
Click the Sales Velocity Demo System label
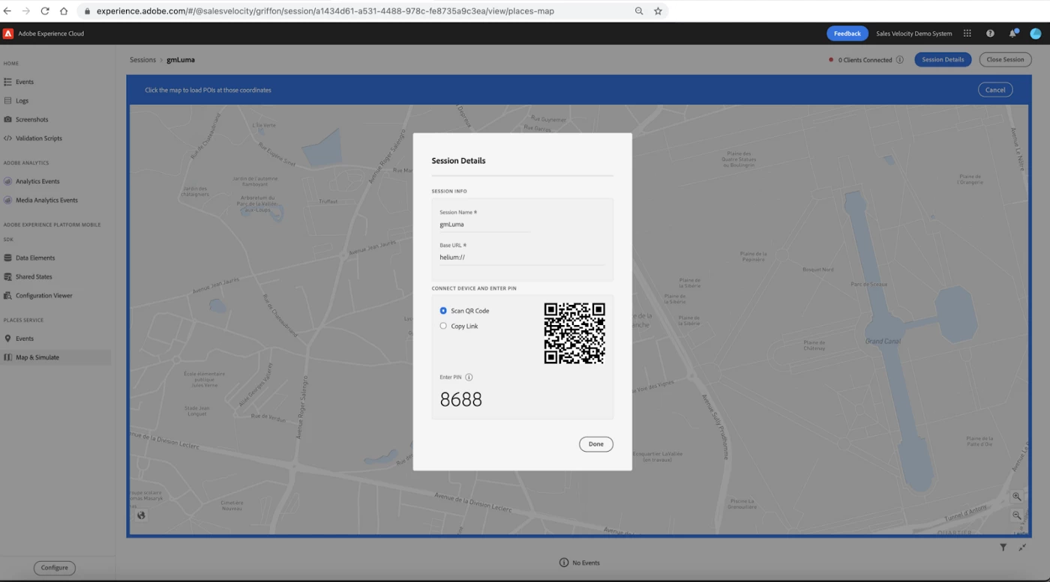914,34
